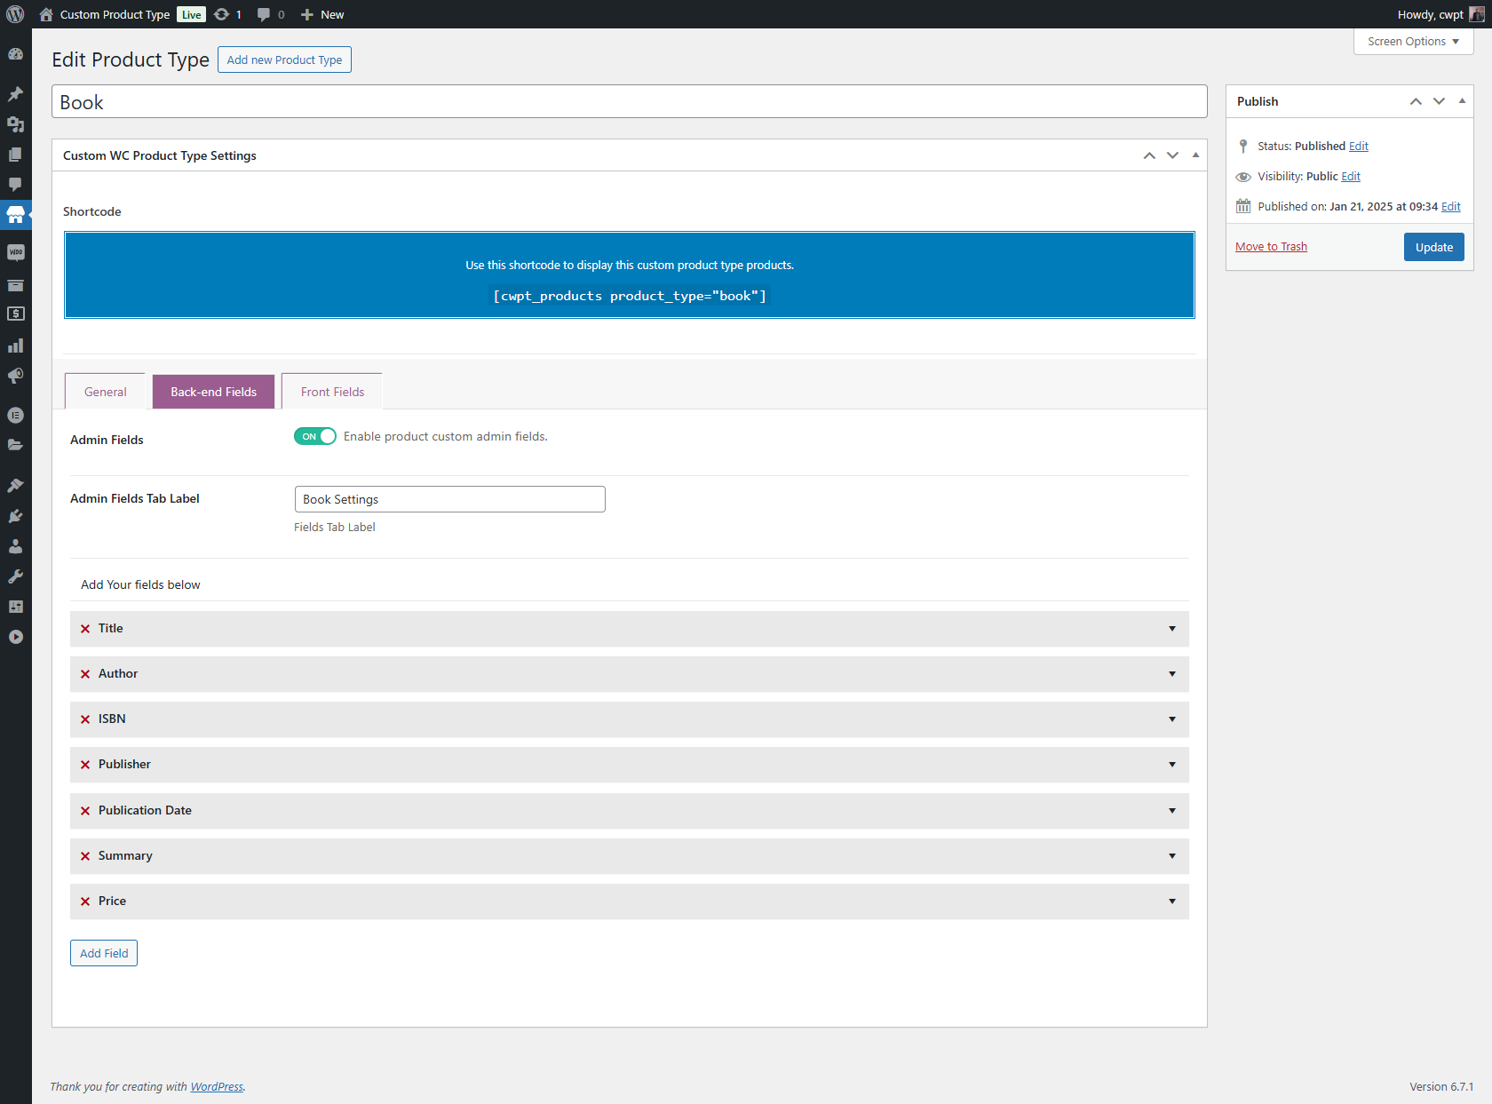Switch to the General tab
Image resolution: width=1492 pixels, height=1104 pixels.
[x=105, y=392]
